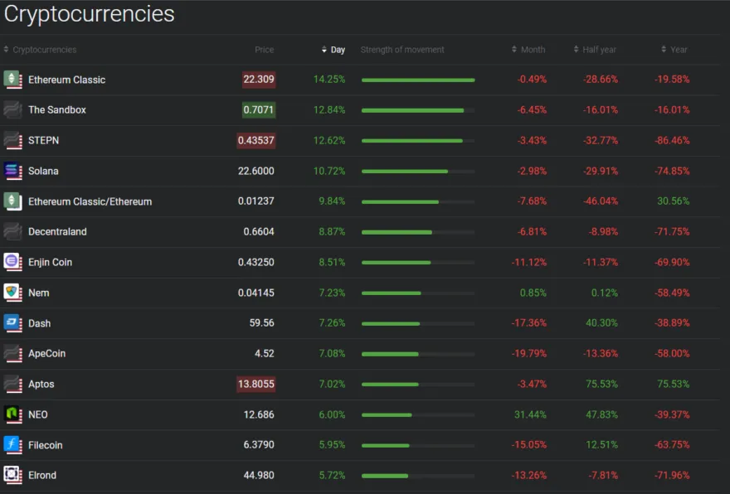730x494 pixels.
Task: Click the Elrond logo icon
Action: click(x=12, y=475)
